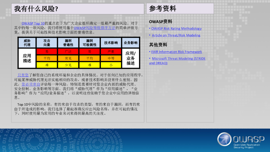The image size is (270, 152).
Task: Click Open Web Application Security Project text
Action: pos(247,146)
